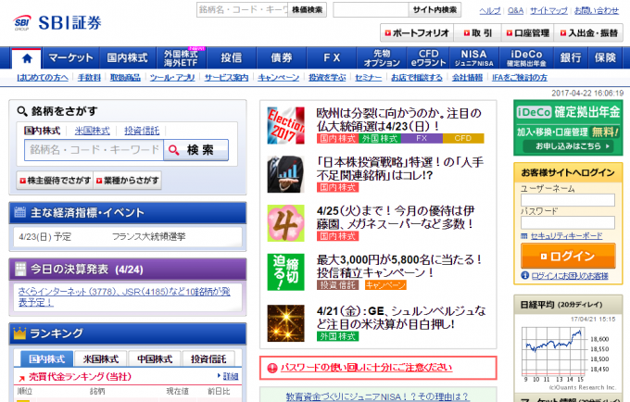Click the security keyboard icon
Viewport: 630px width, 402px height.
pos(524,236)
